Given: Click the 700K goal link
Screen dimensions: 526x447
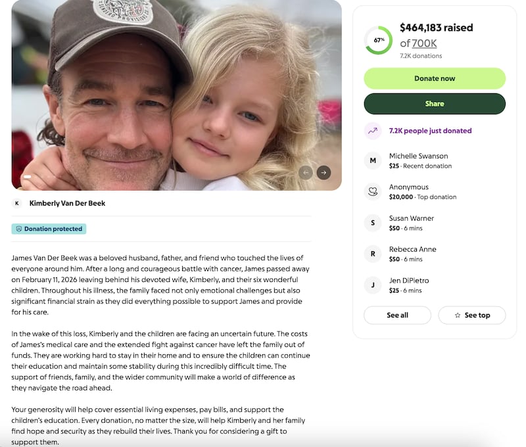Looking at the screenshot, I should click(424, 43).
